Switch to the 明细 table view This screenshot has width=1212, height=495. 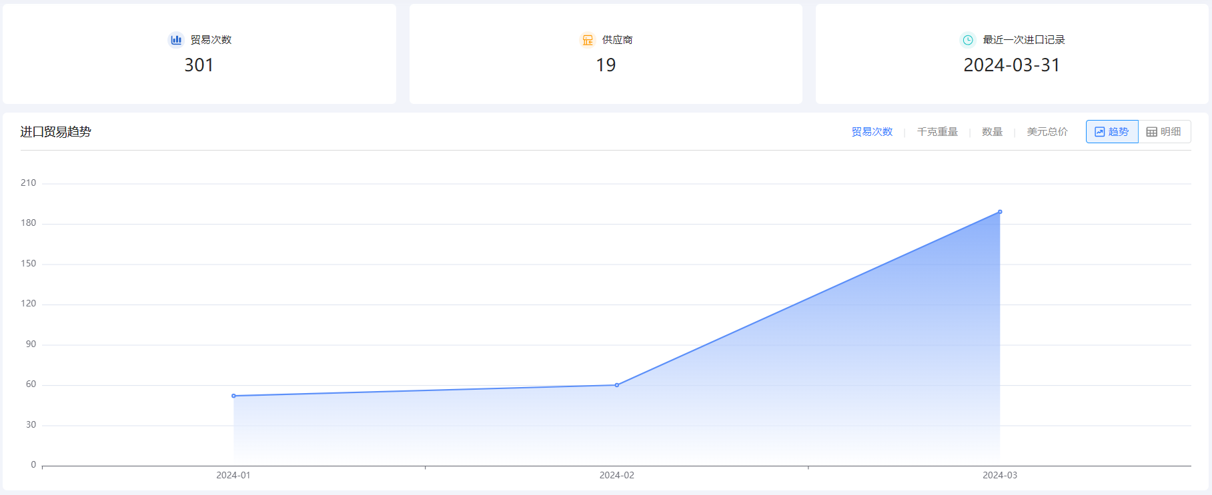click(1164, 132)
